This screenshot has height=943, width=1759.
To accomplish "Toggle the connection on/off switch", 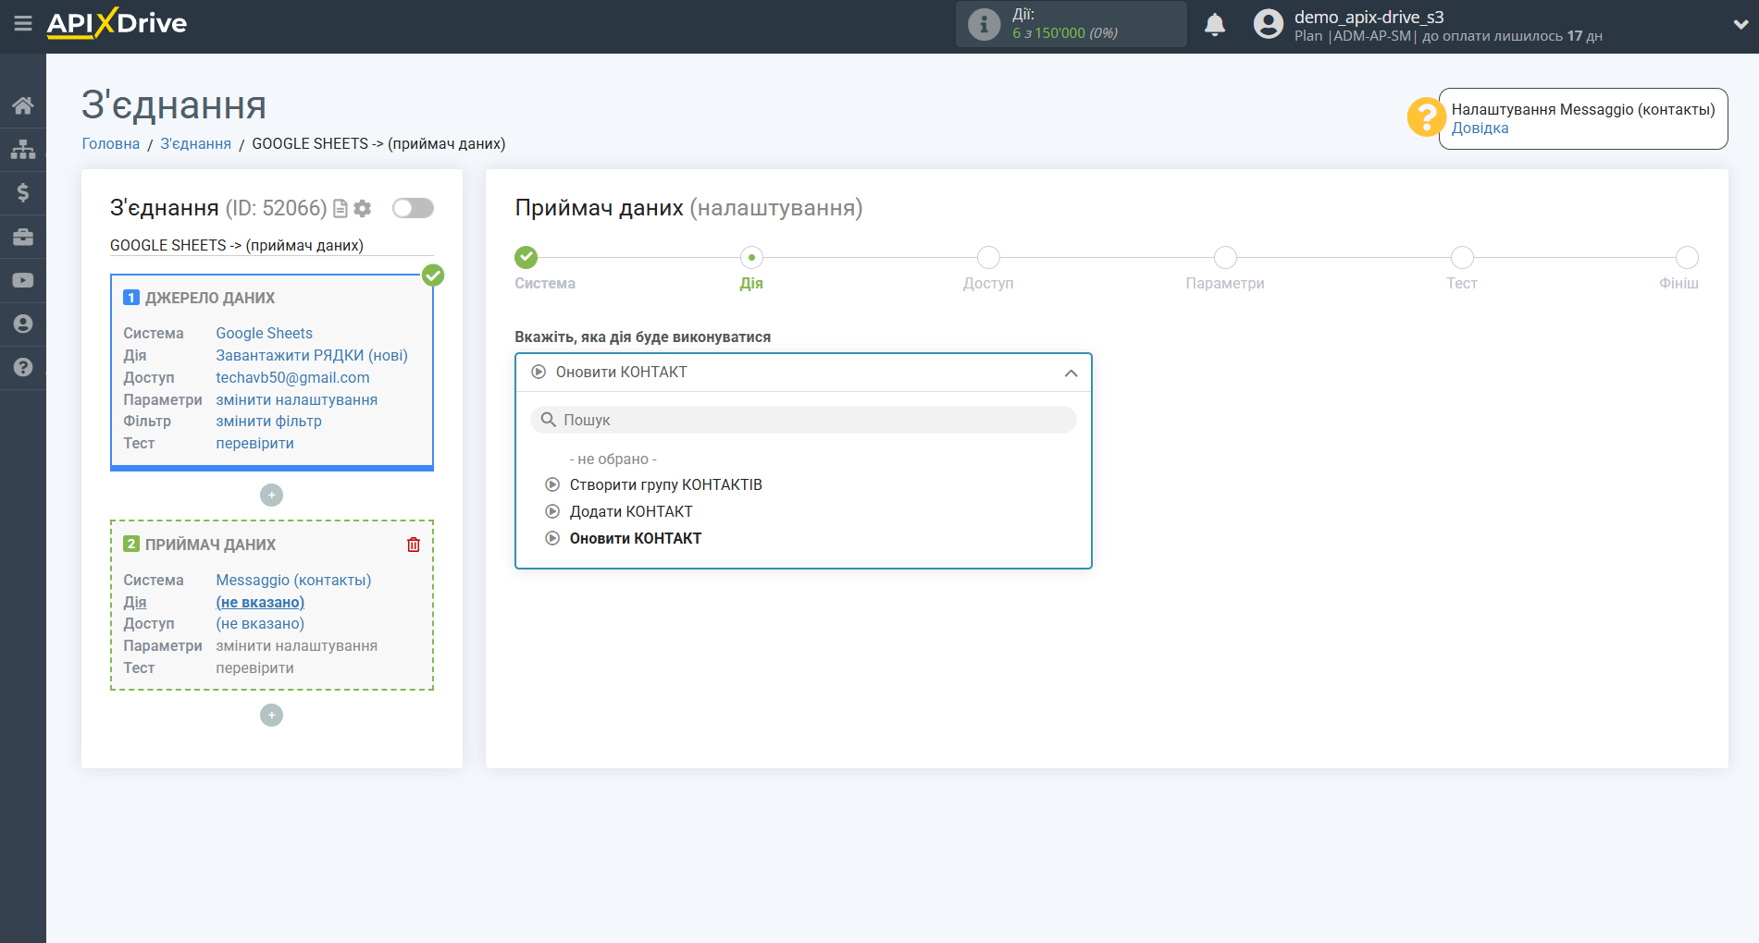I will pos(413,208).
